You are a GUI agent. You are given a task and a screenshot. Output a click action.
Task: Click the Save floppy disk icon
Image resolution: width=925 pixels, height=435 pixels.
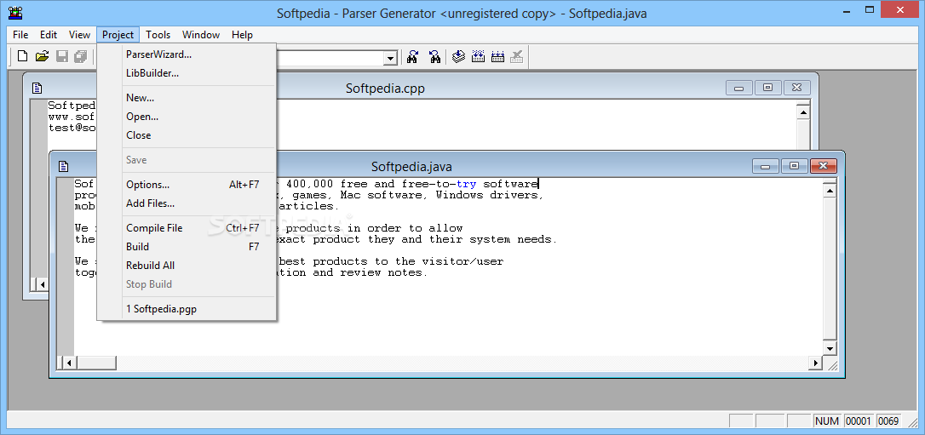(x=62, y=56)
